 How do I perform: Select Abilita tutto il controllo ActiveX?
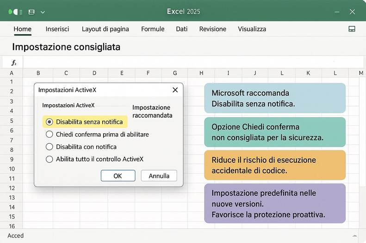point(94,159)
